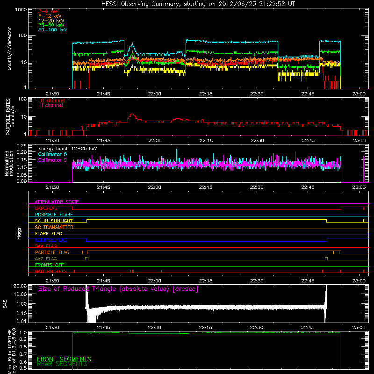The width and height of the screenshot is (374, 374).
Task: Select the cyan 50-100 keV legend entry
Action: [53, 30]
